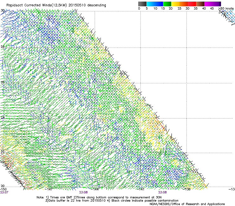This screenshot has width=235, height=206.
Task: Click the latitude label '24' on the left axis
Action: pos(3,118)
